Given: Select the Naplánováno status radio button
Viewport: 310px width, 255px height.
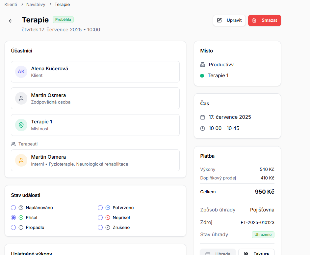Looking at the screenshot, I should click(13, 208).
